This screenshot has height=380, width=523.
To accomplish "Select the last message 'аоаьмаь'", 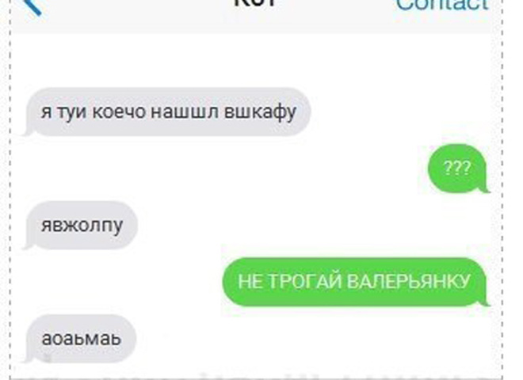I will click(81, 339).
